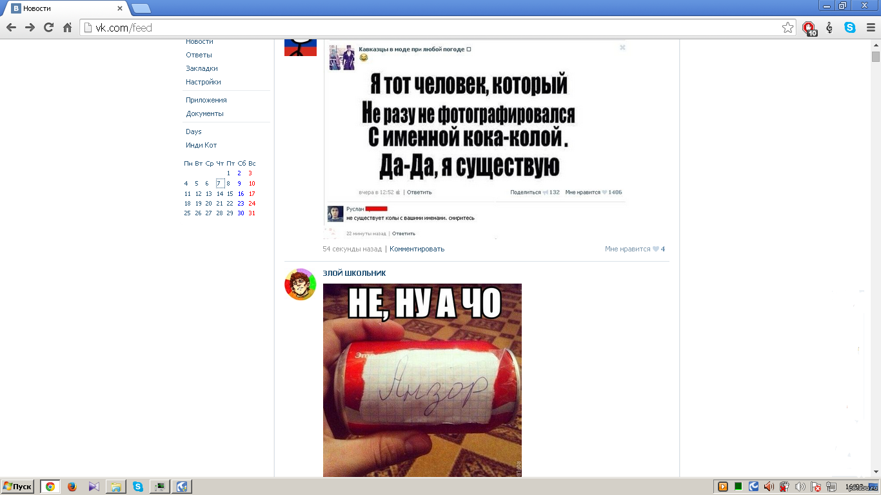This screenshot has width=881, height=495.
Task: Click the AdBlock extension icon
Action: [x=809, y=28]
